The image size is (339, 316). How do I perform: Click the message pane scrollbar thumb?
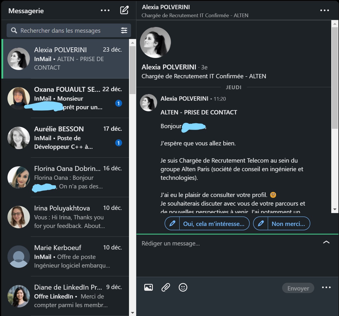(x=335, y=78)
